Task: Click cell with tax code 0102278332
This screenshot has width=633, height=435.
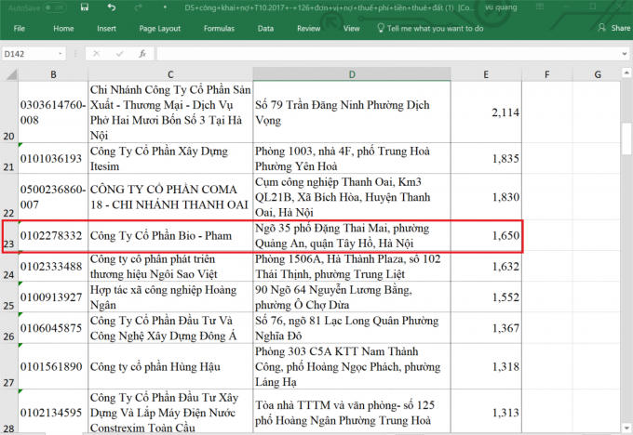Action: click(x=53, y=235)
